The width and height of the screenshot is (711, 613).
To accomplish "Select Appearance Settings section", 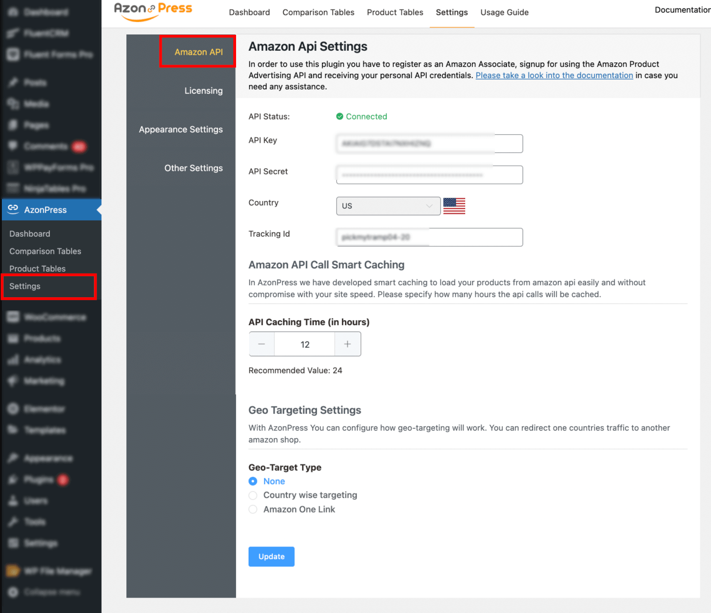I will point(181,129).
